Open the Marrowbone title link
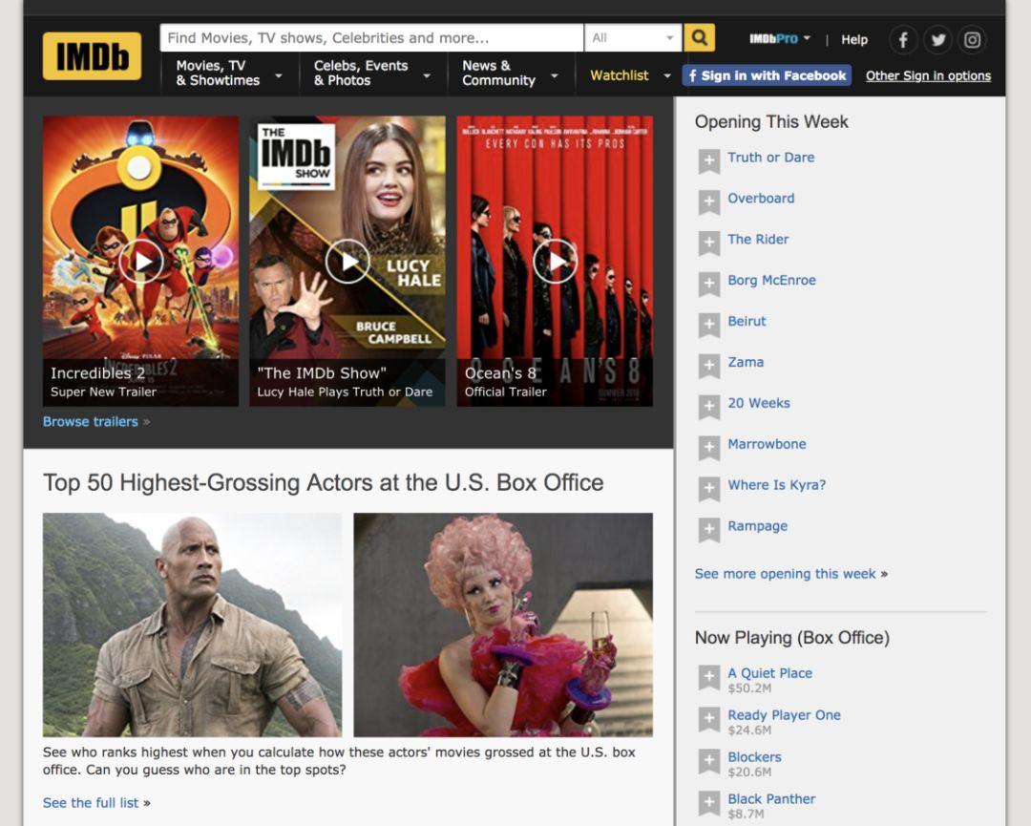 767,444
